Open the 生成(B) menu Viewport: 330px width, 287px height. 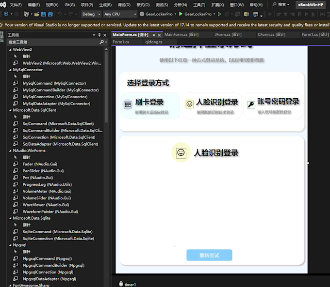click(x=105, y=5)
